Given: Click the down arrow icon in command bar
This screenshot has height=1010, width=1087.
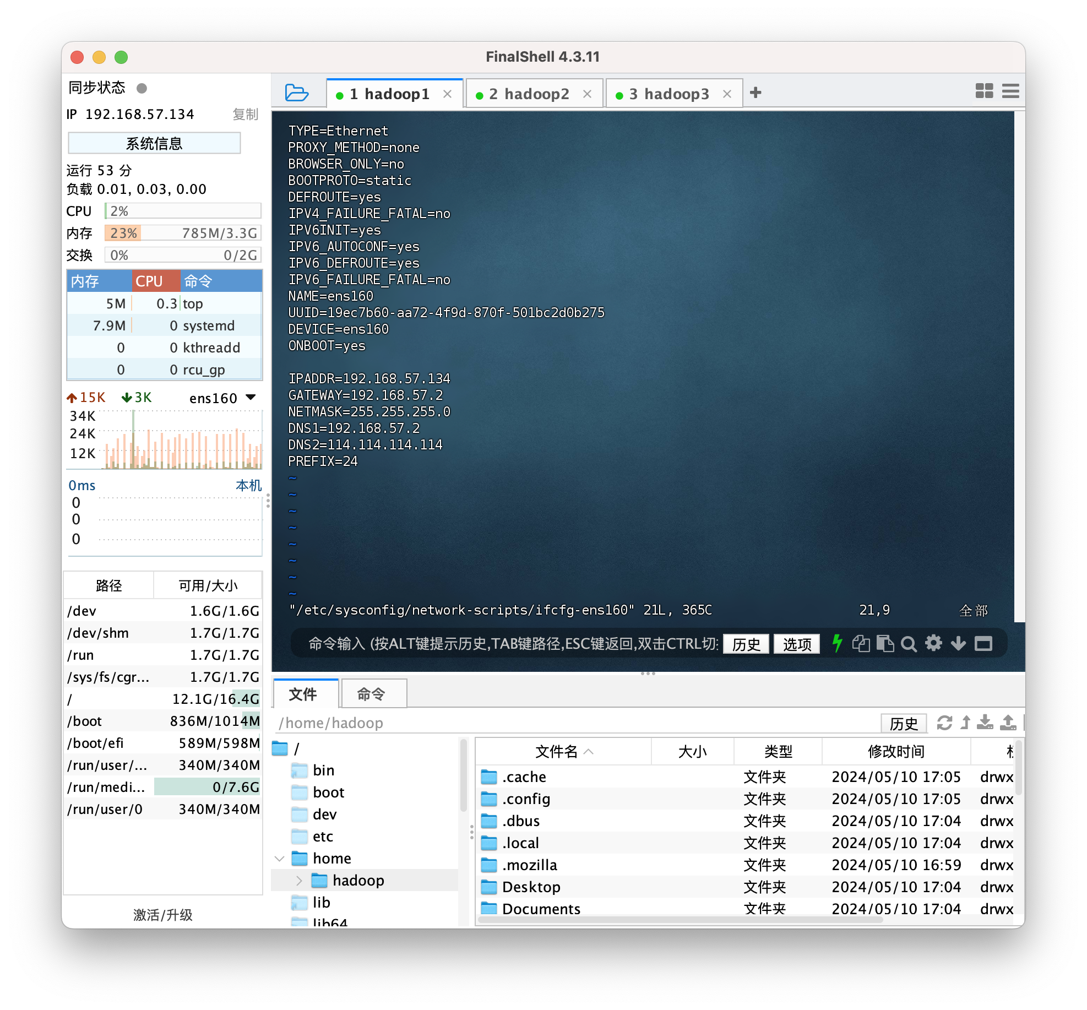Looking at the screenshot, I should coord(958,643).
